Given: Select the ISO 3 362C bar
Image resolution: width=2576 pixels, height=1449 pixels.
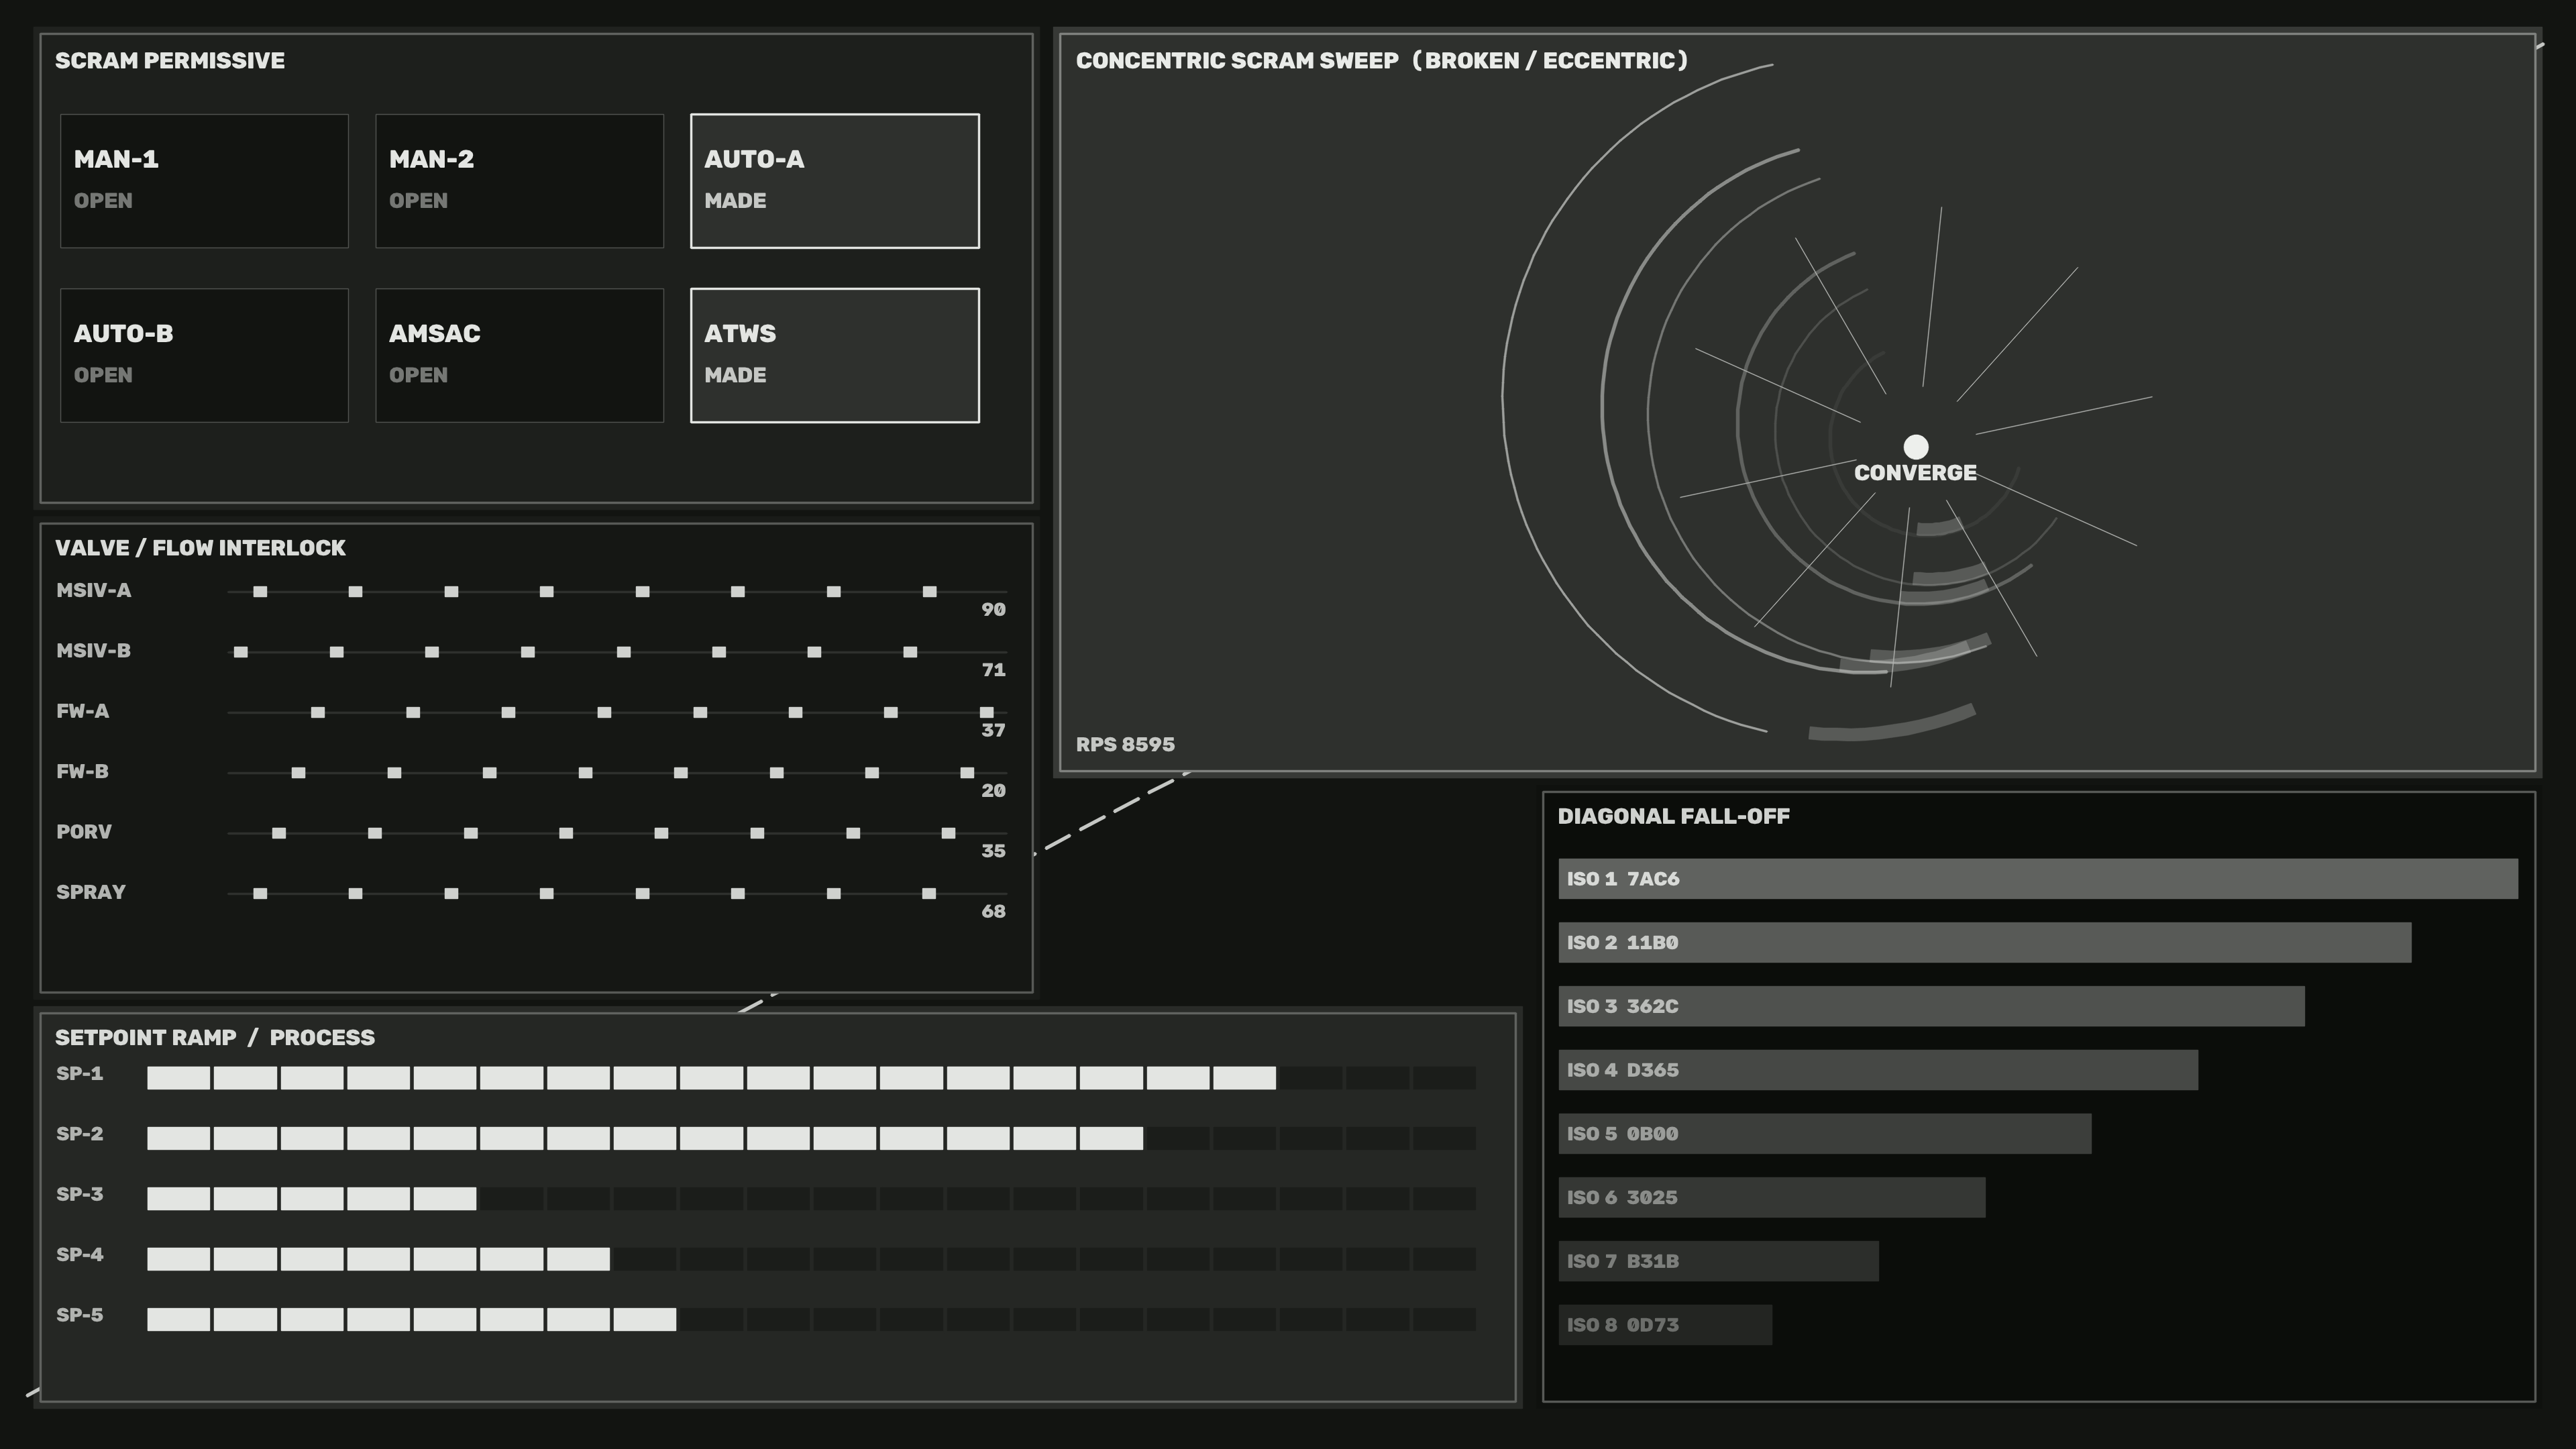Looking at the screenshot, I should [1931, 1006].
